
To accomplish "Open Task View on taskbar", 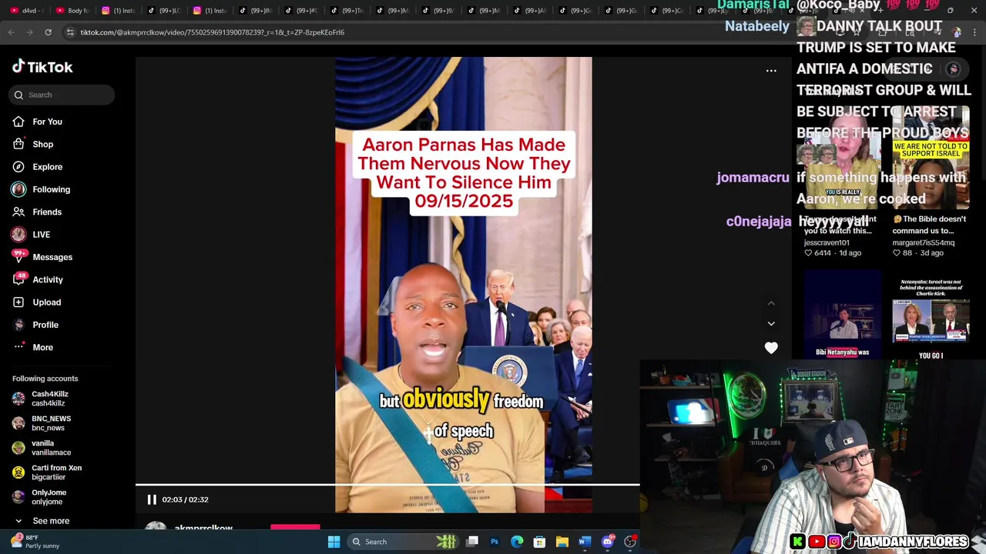I will tap(472, 542).
